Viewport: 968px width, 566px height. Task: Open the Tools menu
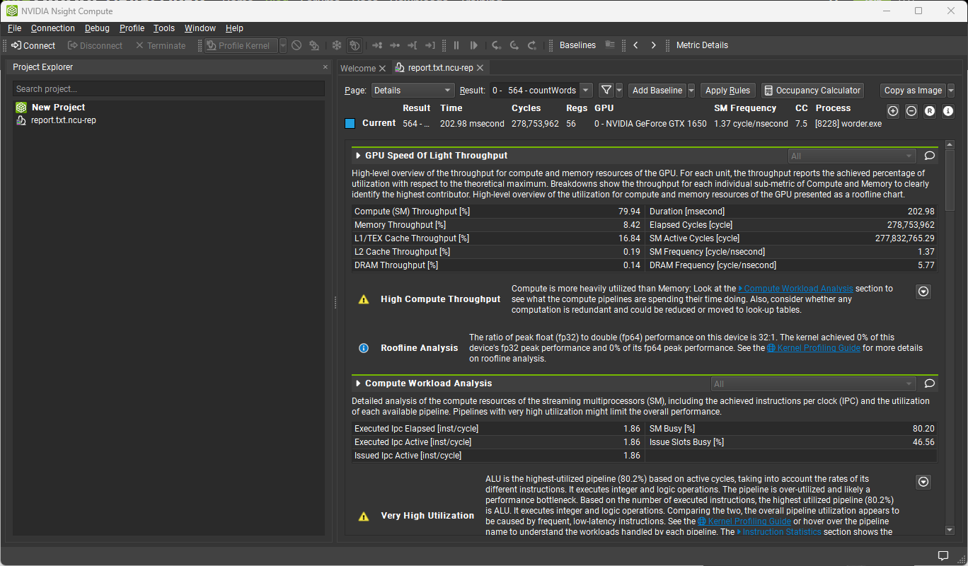point(164,28)
